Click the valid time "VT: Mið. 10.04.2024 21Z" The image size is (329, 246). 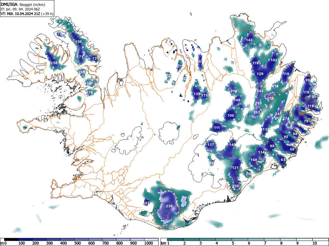tap(21, 14)
